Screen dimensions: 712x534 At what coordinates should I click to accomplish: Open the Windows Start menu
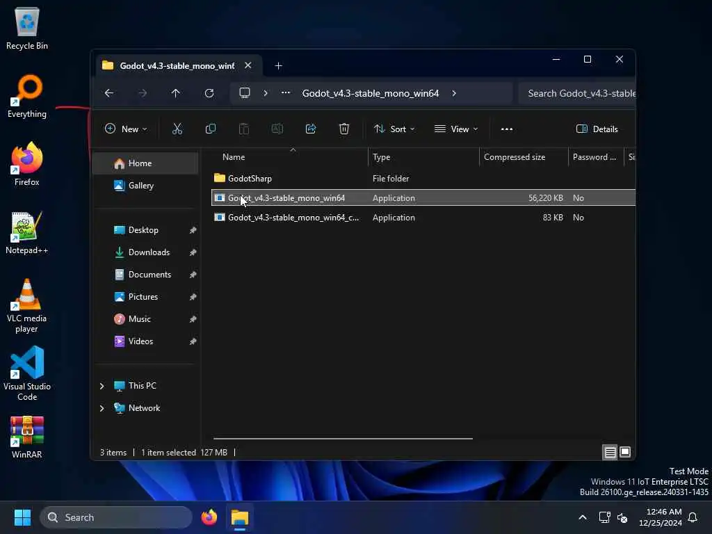pos(22,517)
